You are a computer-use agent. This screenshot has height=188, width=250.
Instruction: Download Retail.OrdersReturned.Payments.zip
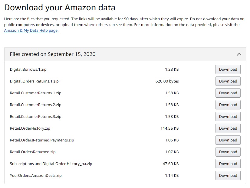[228, 140]
